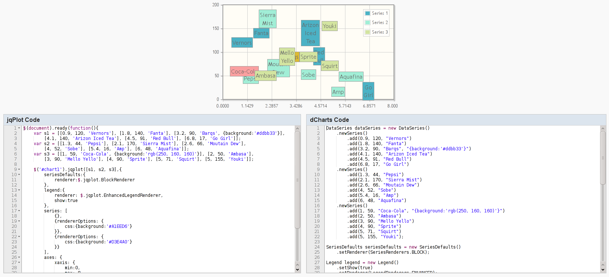This screenshot has height=277, width=609.
Task: Click '$.jqplot.EnhancedLegendRenderer' code line
Action: 121,195
